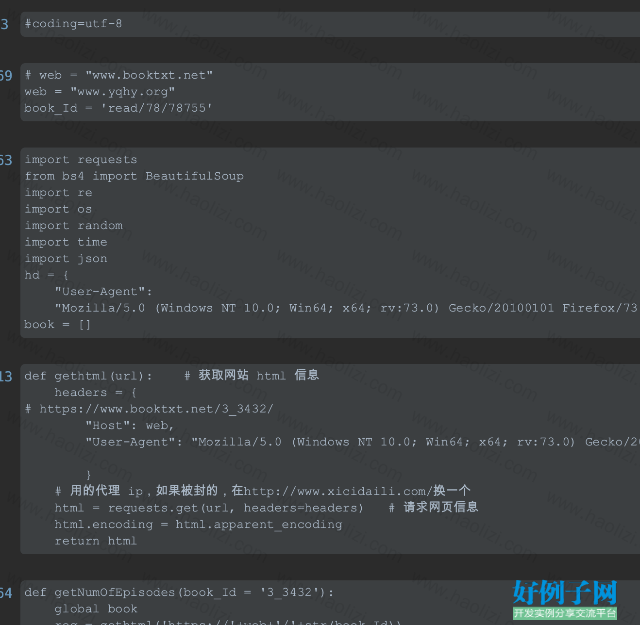Click the 'def getNumOfEpisodes' definition
This screenshot has height=625, width=640.
[x=179, y=592]
